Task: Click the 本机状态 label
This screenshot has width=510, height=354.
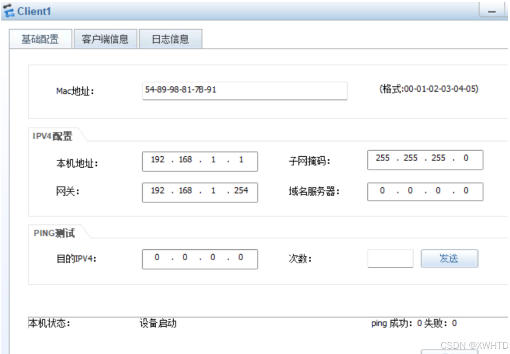Action: [49, 323]
